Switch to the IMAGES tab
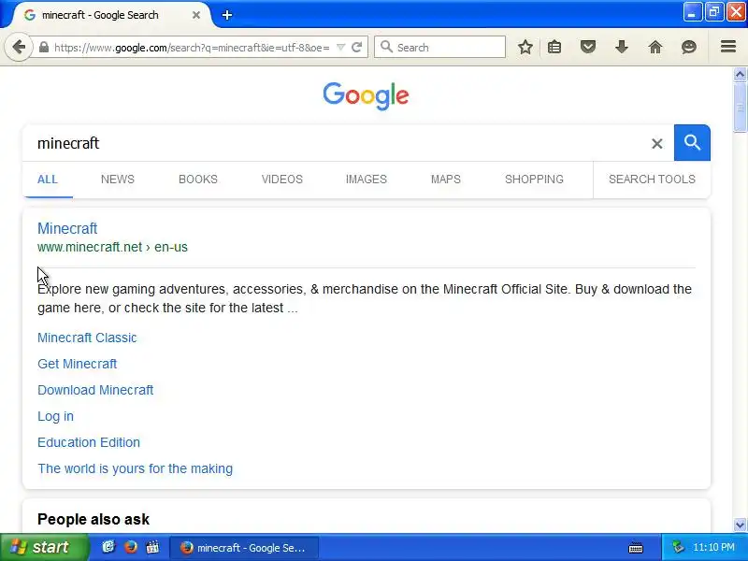The width and height of the screenshot is (748, 561). (366, 180)
